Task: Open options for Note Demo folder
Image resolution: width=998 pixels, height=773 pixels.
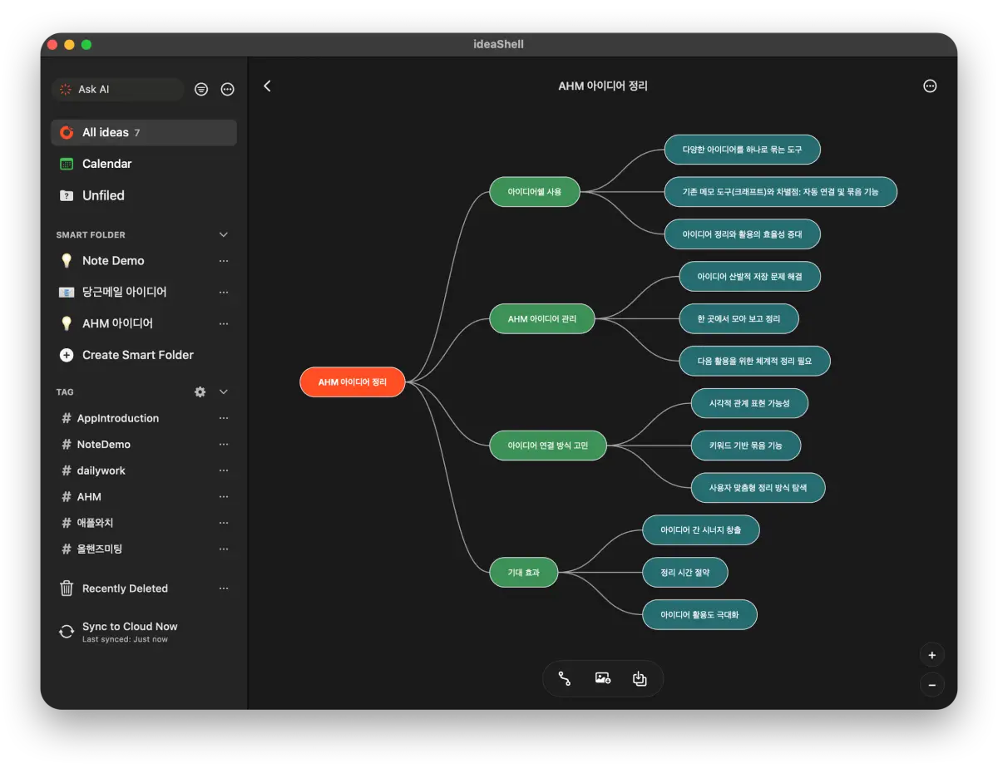Action: (x=223, y=261)
